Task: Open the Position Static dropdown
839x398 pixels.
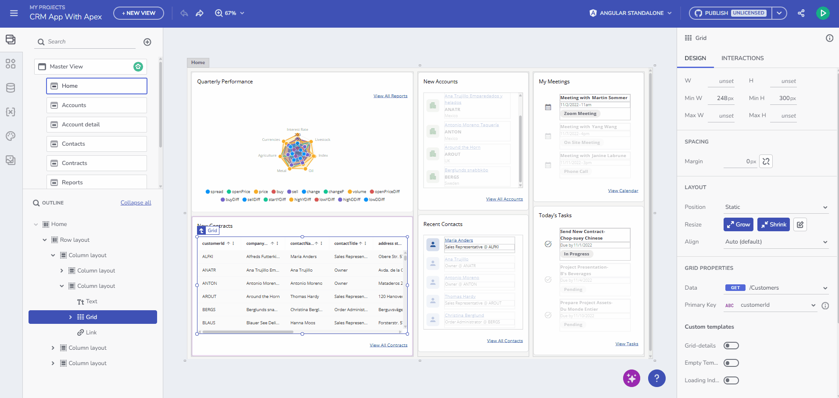Action: tap(775, 207)
